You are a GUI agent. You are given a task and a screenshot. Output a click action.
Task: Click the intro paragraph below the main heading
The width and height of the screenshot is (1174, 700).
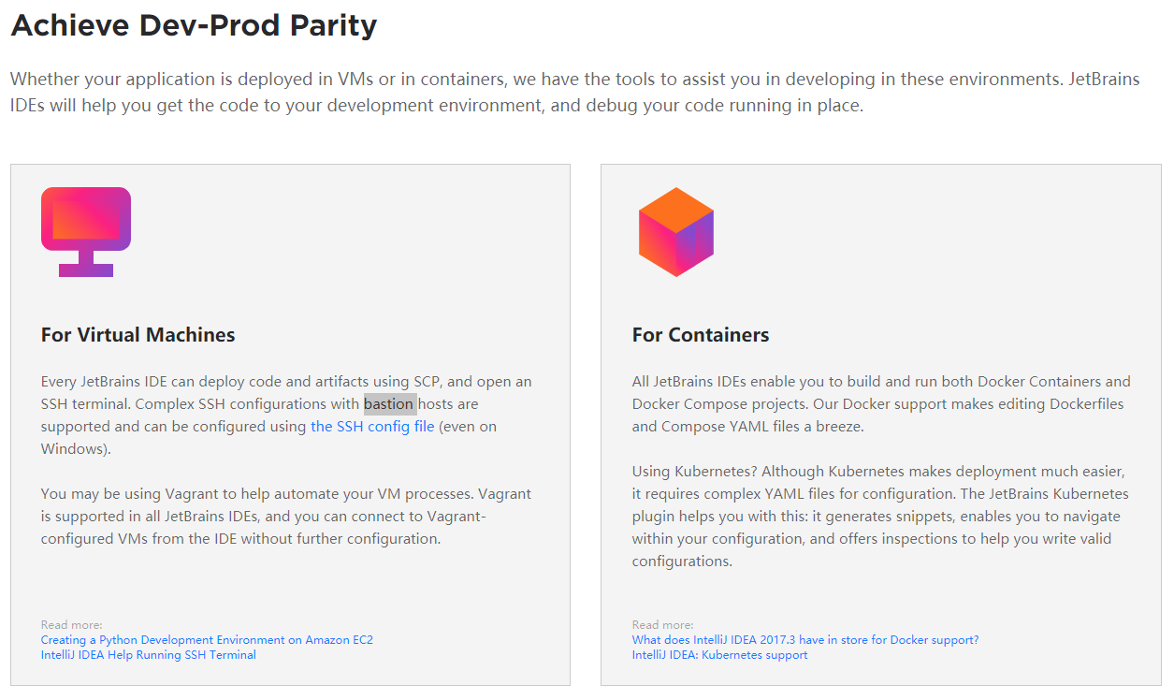coord(574,92)
